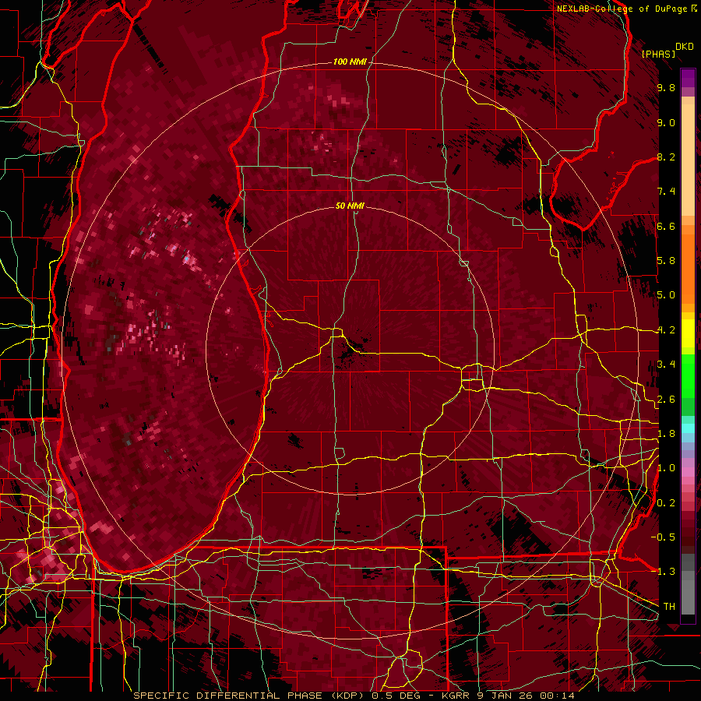Click the 8.2 legend value
Viewport: 701px width, 701px height.
pyautogui.click(x=666, y=157)
